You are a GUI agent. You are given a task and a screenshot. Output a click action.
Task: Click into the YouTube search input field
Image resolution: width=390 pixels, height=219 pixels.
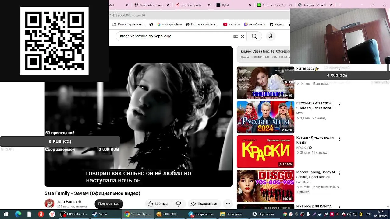(175, 36)
